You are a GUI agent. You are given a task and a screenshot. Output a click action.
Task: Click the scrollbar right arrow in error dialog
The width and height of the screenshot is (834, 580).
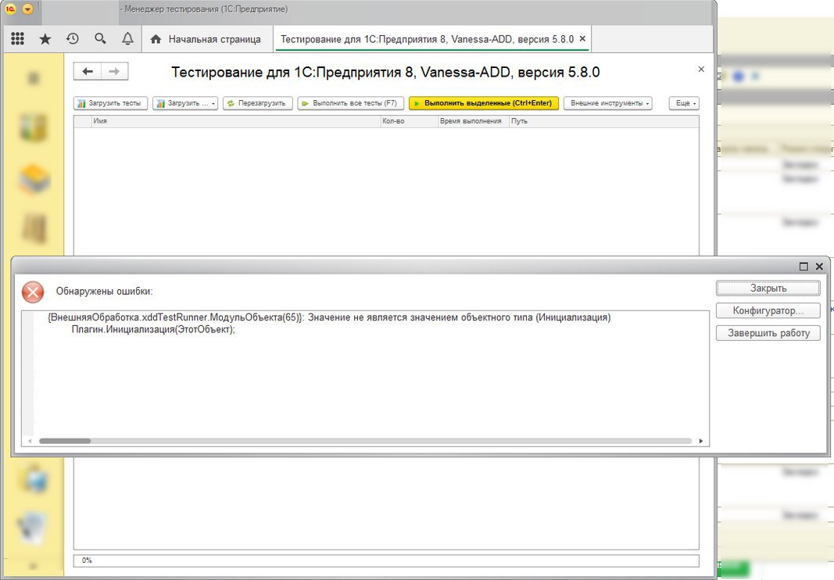coord(701,441)
